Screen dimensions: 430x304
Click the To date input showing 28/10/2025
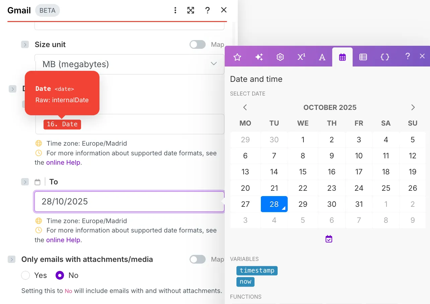click(x=130, y=201)
